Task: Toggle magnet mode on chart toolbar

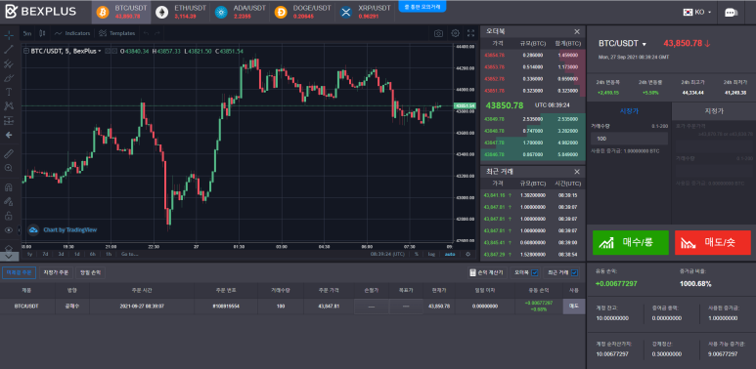Action: 9,187
